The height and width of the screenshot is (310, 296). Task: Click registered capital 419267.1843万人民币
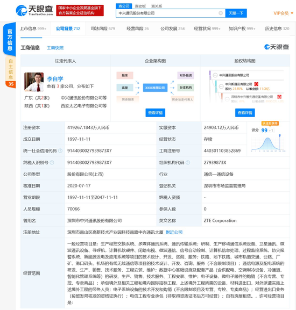pyautogui.click(x=88, y=128)
